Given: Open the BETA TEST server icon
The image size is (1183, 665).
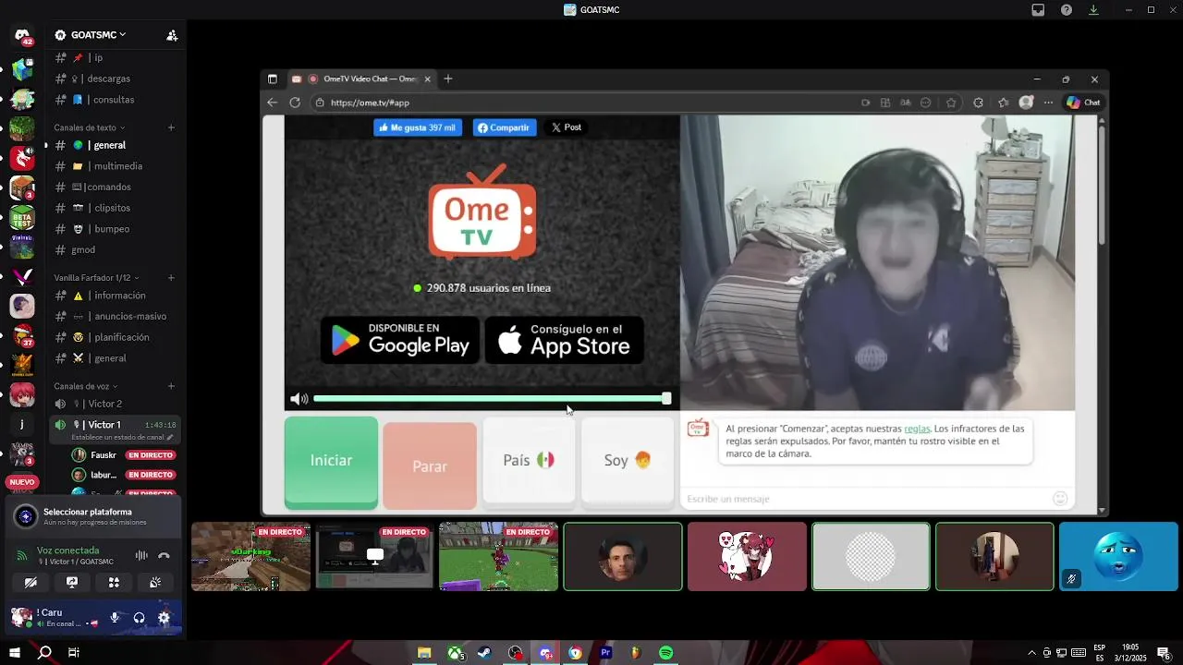Looking at the screenshot, I should (x=22, y=219).
